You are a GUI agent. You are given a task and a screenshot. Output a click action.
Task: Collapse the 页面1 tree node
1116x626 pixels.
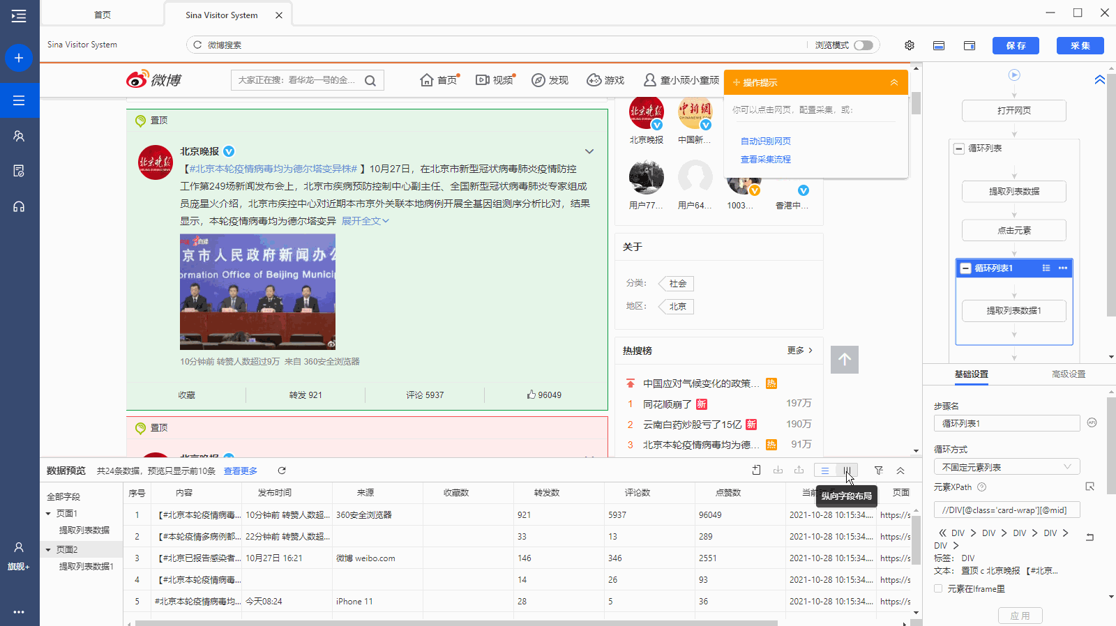click(48, 514)
